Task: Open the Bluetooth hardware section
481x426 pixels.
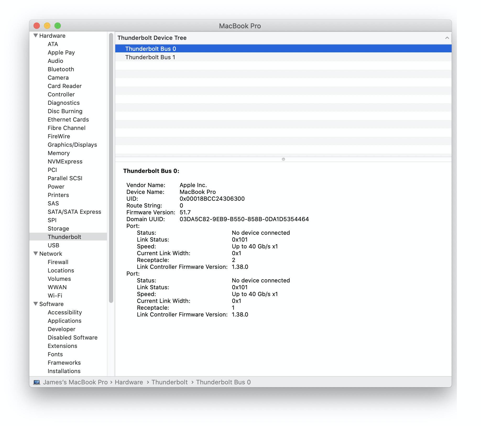Action: [x=61, y=69]
